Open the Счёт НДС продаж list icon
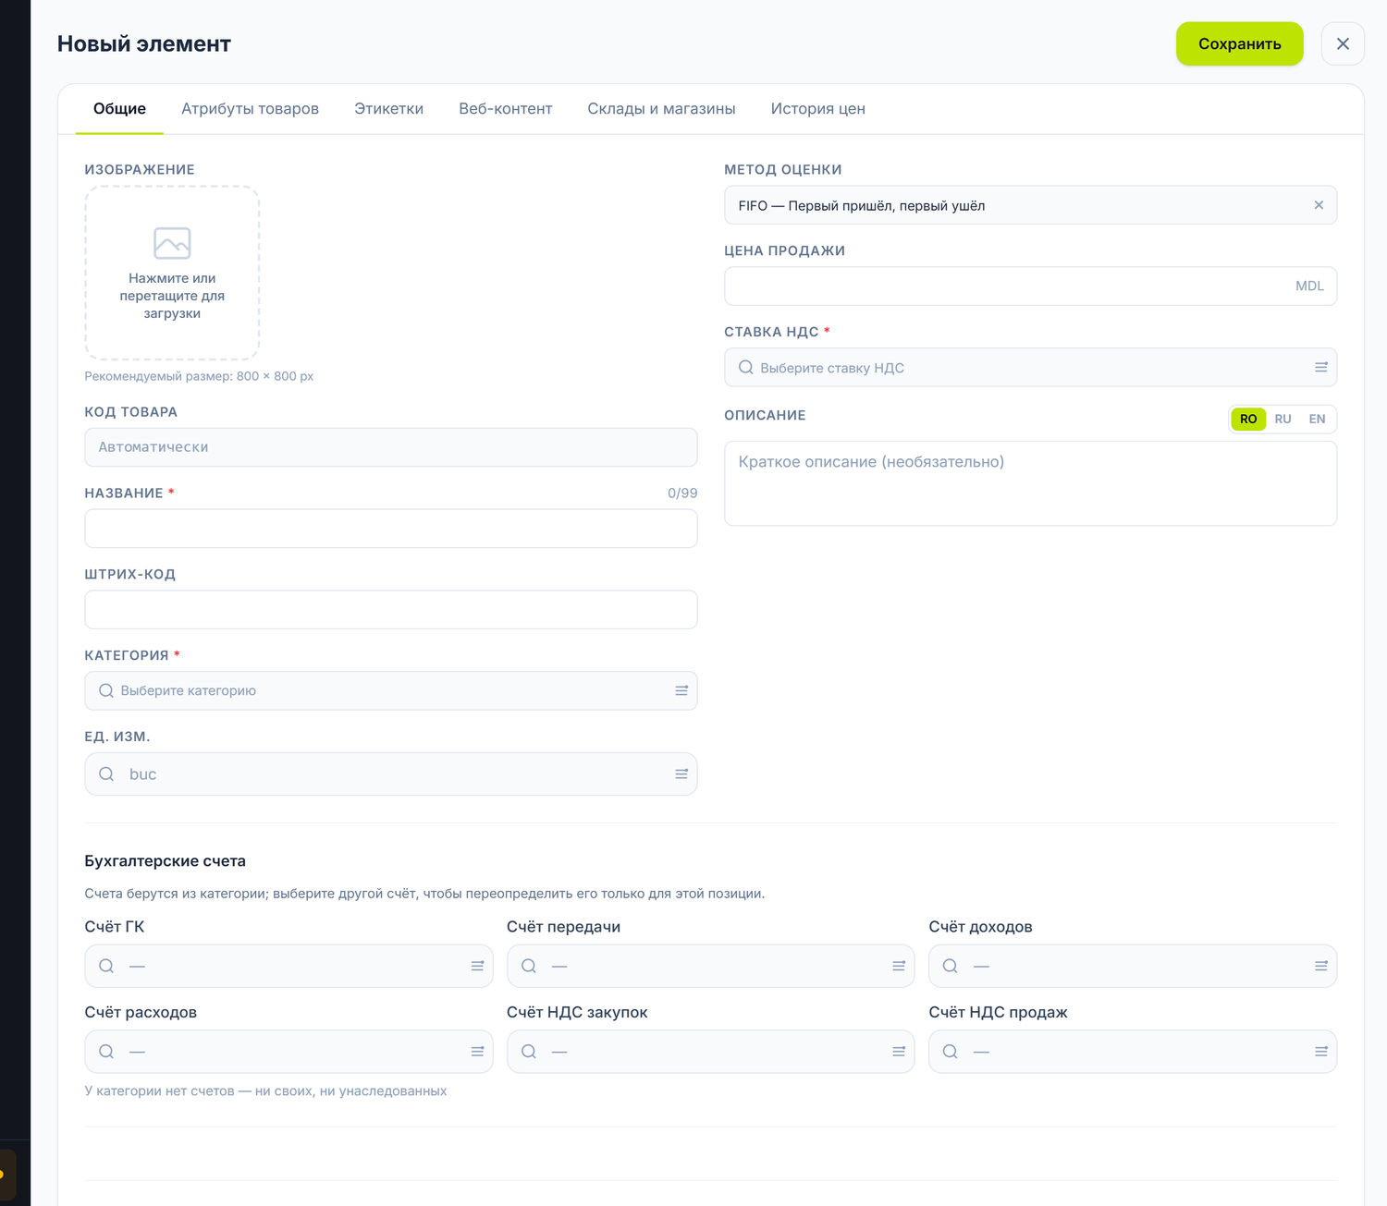Screen dimensions: 1387x1206 [1321, 1052]
